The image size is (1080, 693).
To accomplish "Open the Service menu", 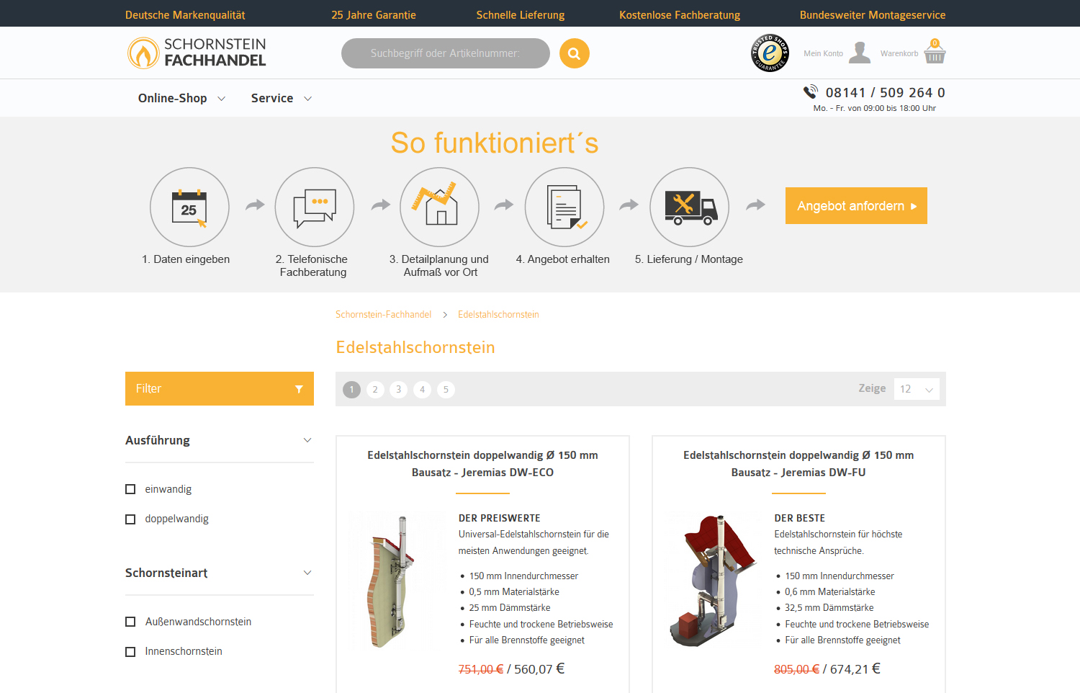I will point(272,98).
